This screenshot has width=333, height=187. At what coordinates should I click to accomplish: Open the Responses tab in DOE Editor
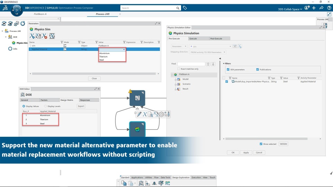[89, 100]
